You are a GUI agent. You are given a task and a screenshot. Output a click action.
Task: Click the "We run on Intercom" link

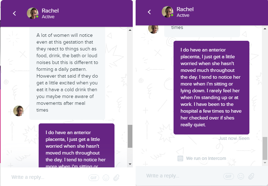[x=206, y=158]
